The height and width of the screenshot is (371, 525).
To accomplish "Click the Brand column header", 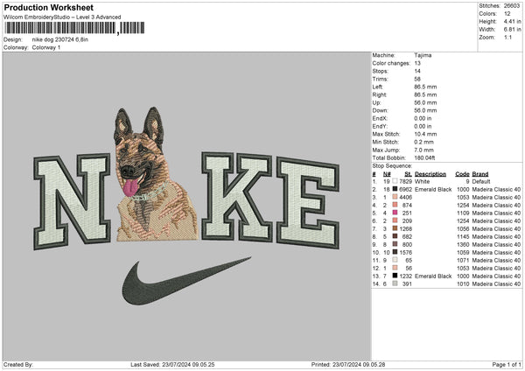I will [481, 173].
